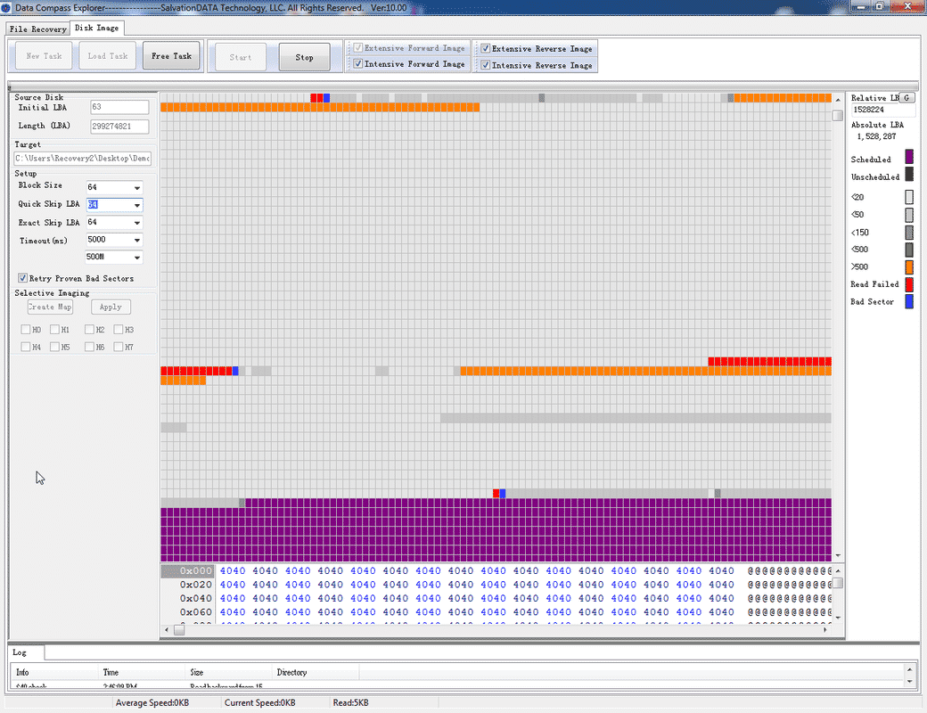Click the orange >500 legend swatch
Image resolution: width=927 pixels, height=713 pixels.
click(x=909, y=266)
